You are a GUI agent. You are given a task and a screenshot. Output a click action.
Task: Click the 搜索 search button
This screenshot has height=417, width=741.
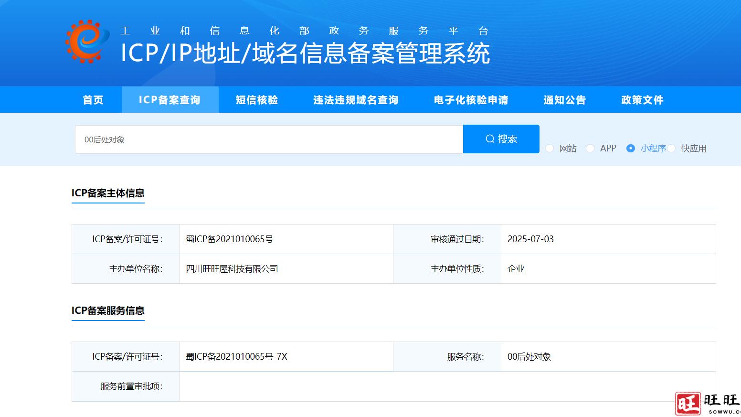[x=501, y=139]
